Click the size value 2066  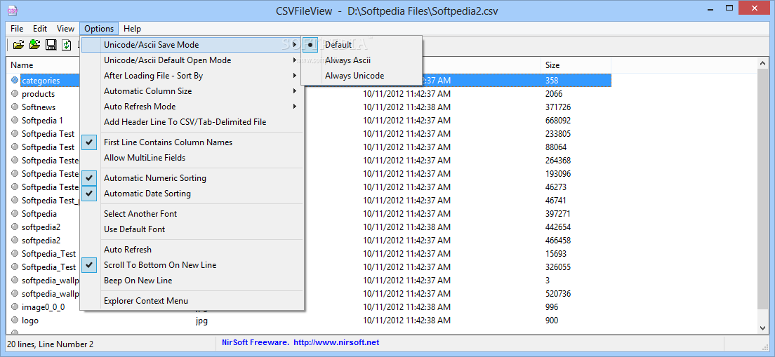click(x=554, y=94)
